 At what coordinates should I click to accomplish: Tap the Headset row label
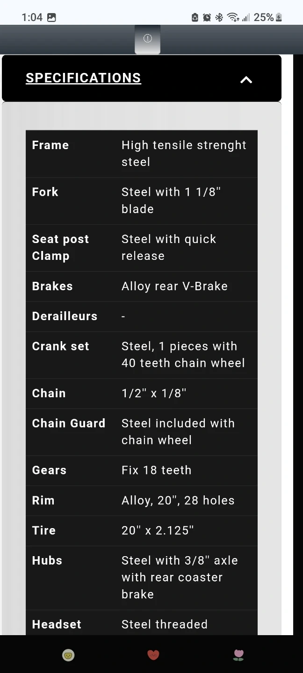pyautogui.click(x=57, y=624)
